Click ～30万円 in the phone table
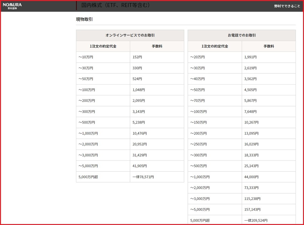The height and width of the screenshot is (225, 304). 197,68
